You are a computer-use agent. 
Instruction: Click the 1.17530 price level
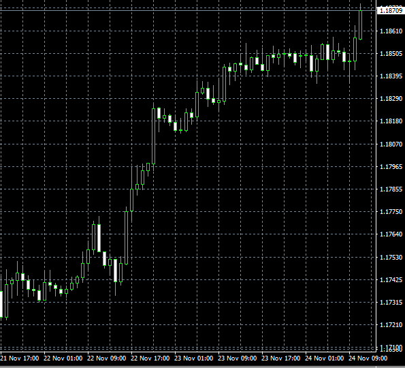(x=391, y=258)
